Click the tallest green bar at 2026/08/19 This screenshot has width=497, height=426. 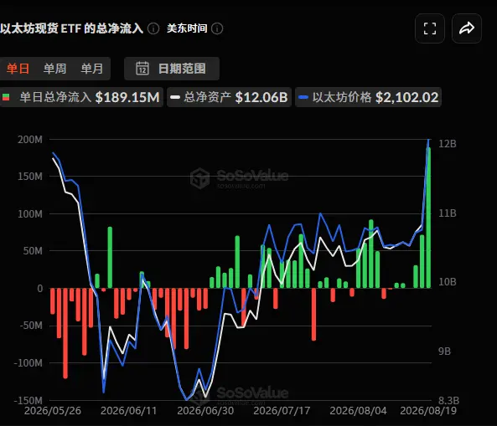point(428,218)
